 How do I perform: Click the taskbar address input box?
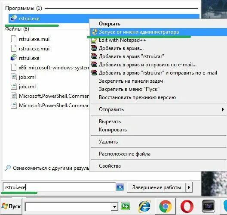(x=68, y=206)
